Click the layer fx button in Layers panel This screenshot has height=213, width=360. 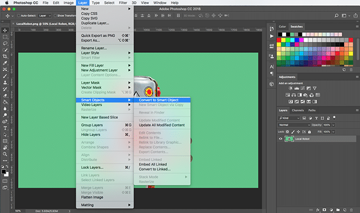click(x=318, y=210)
